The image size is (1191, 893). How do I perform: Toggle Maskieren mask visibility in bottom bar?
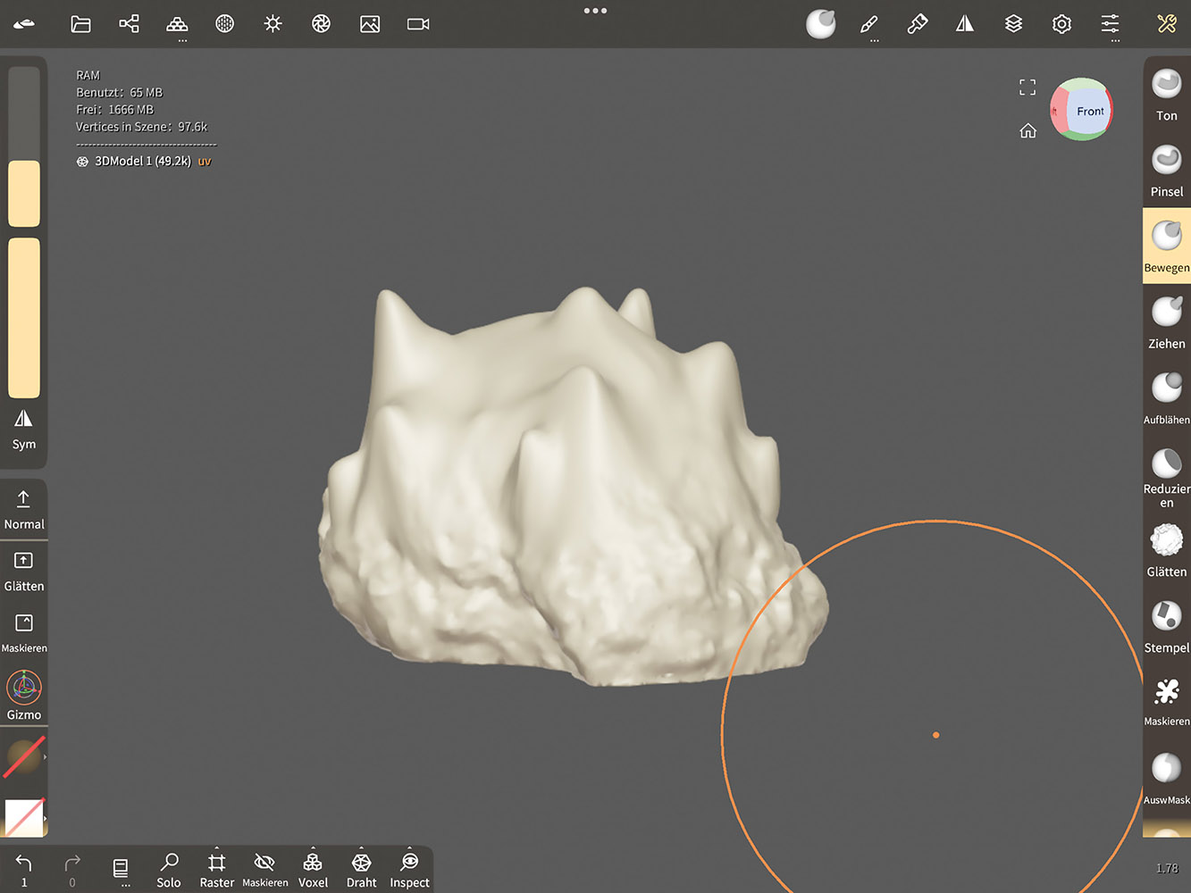(x=265, y=870)
